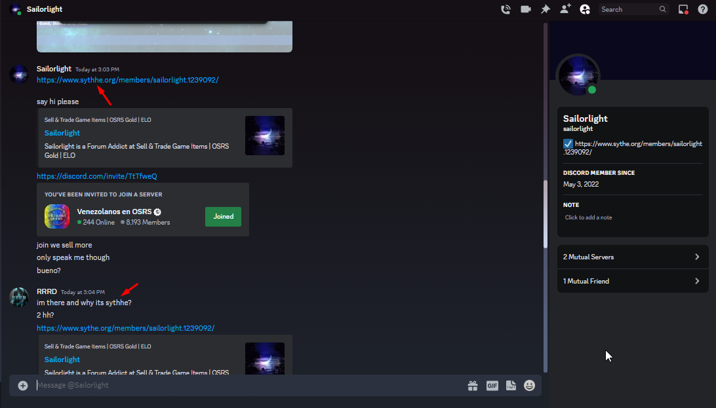
Task: Click 'im there and why its sythhe?' message
Action: [84, 303]
